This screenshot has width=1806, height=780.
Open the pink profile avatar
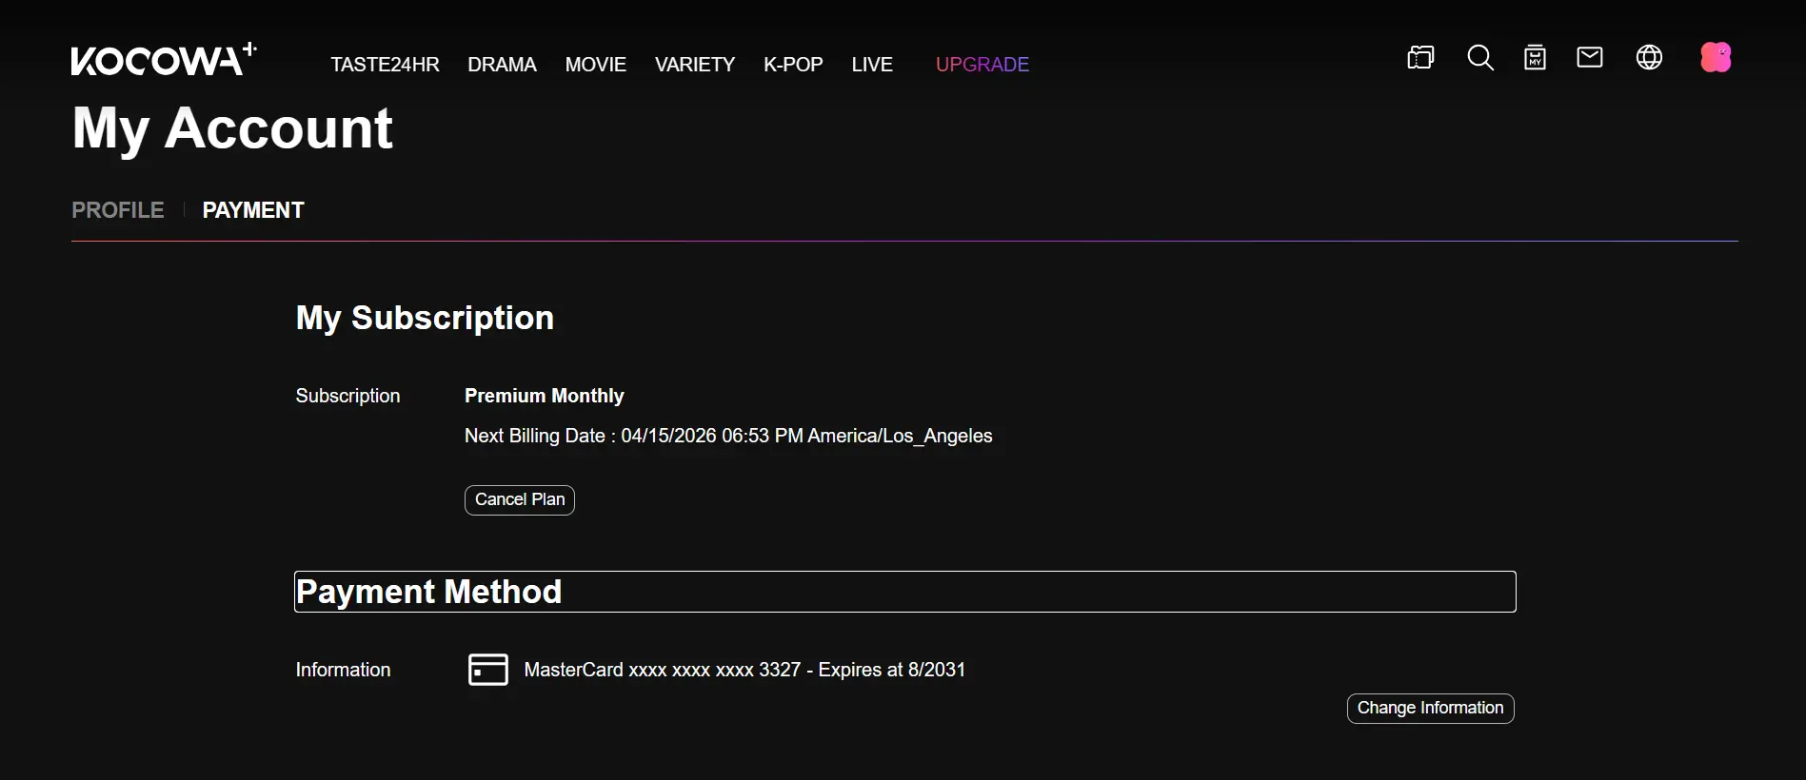pos(1716,58)
